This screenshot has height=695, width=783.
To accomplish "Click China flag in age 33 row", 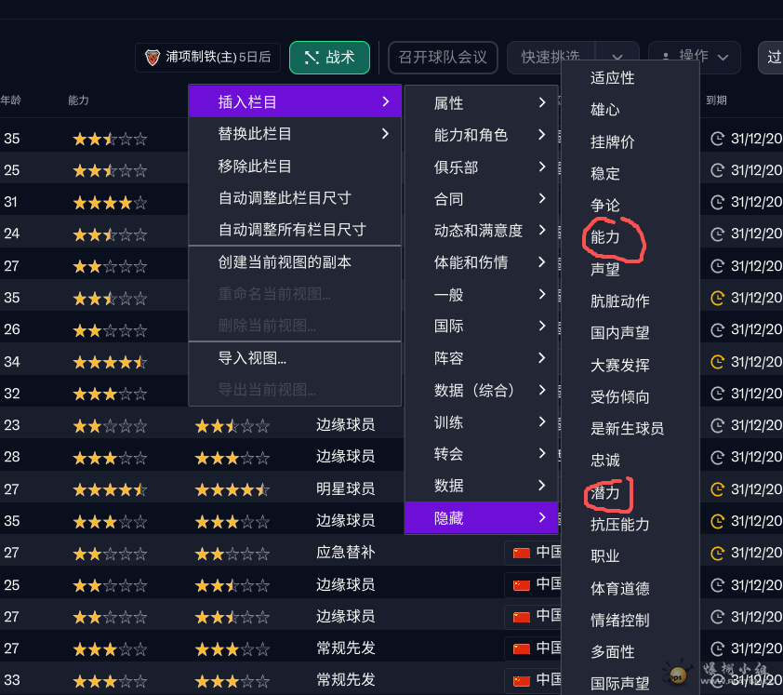I will 522,679.
